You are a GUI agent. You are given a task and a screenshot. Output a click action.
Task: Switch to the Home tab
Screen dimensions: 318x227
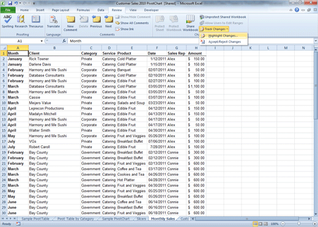tap(24, 10)
